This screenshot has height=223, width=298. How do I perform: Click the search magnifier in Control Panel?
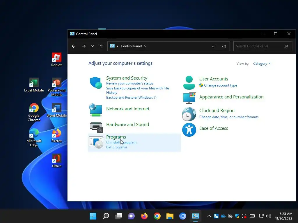coord(286,46)
